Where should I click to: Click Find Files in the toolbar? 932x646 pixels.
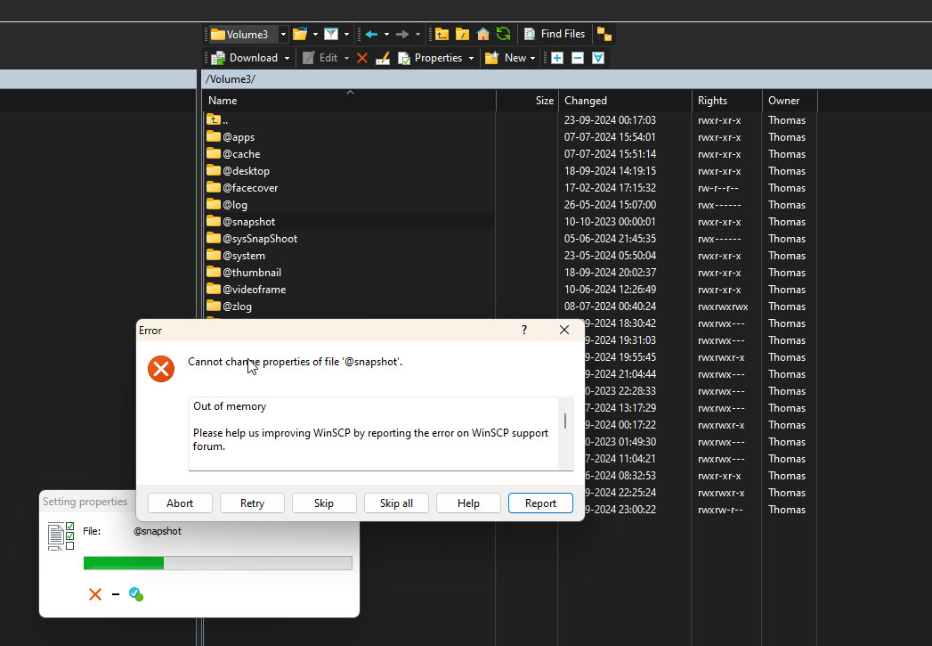tap(555, 34)
